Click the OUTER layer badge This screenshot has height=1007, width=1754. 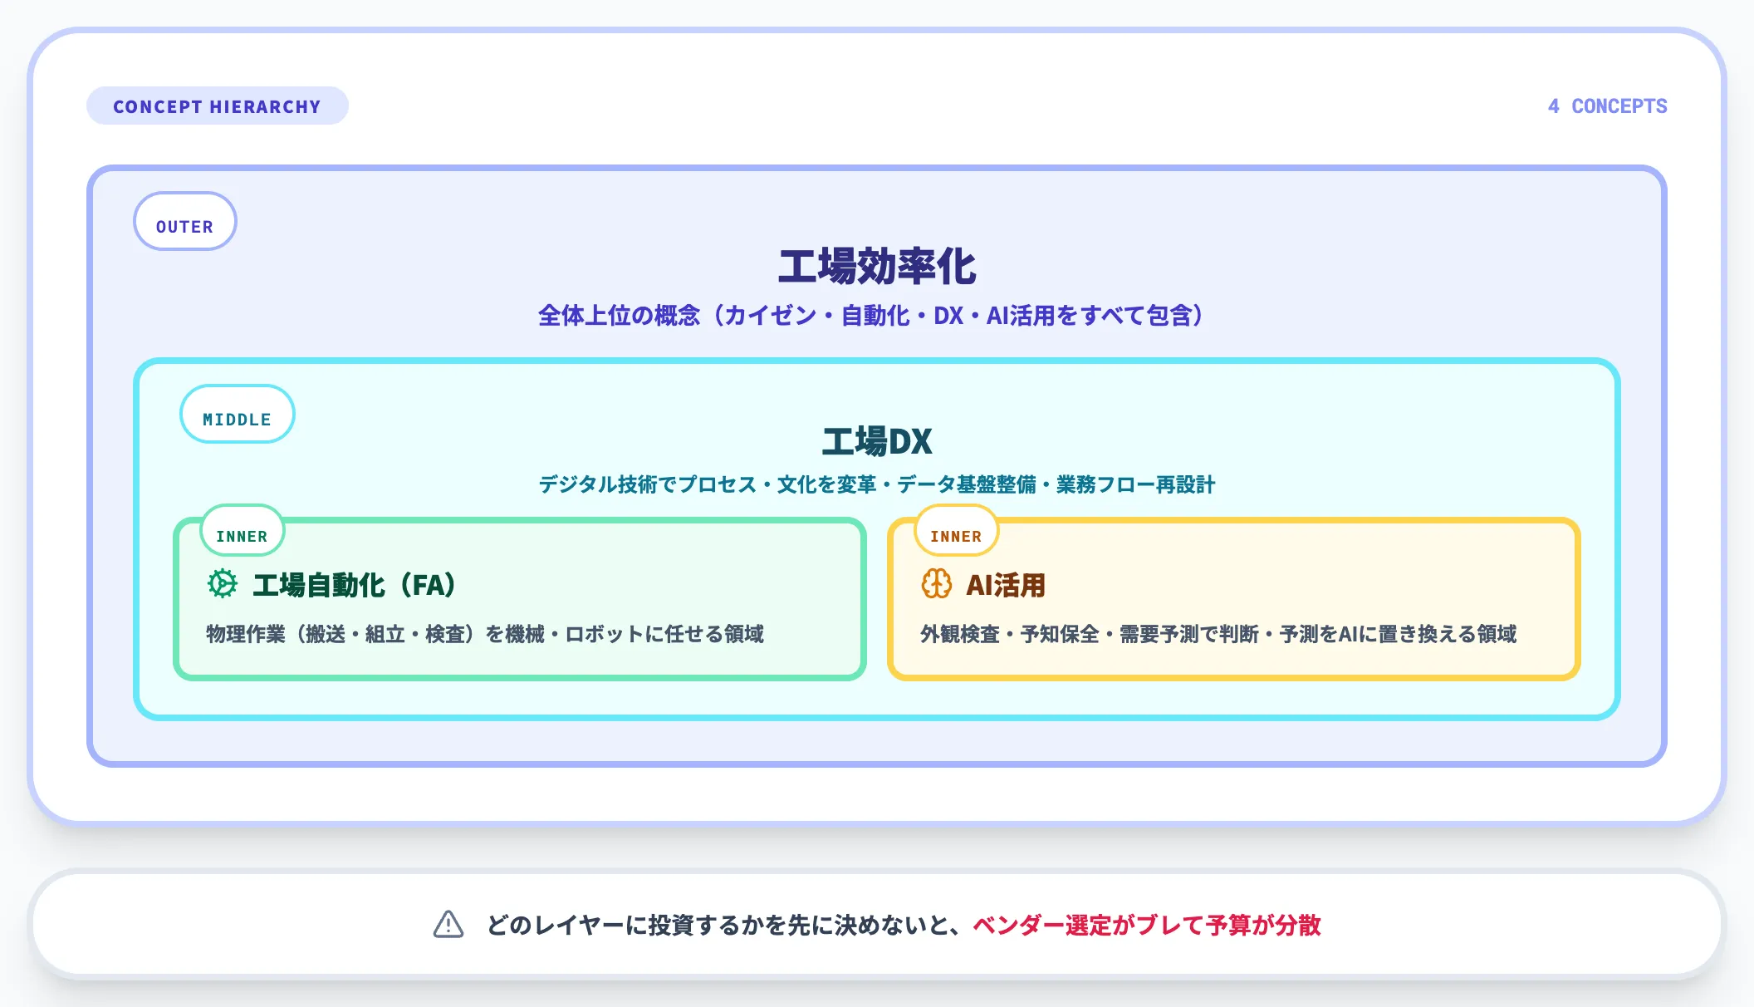pos(184,221)
